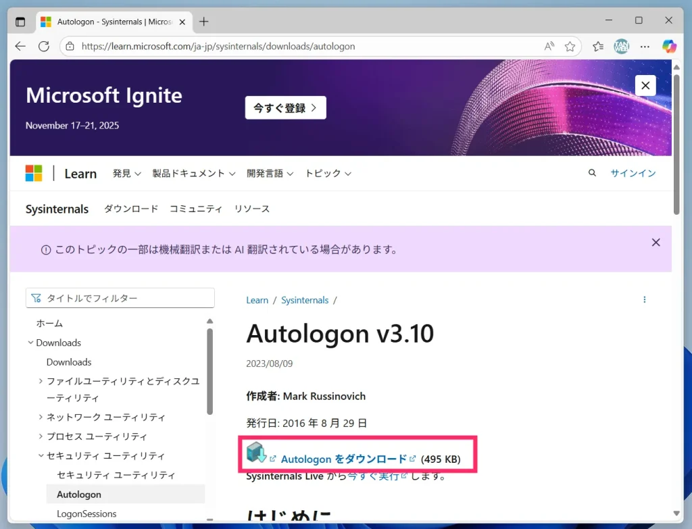This screenshot has width=692, height=529.
Task: Open read aloud icon in address bar
Action: coord(549,47)
